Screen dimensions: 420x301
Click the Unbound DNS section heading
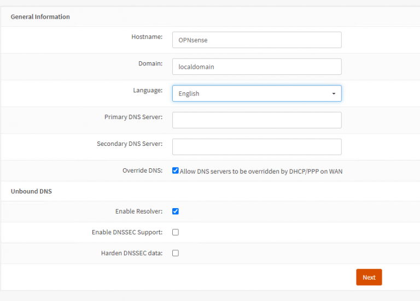(31, 192)
